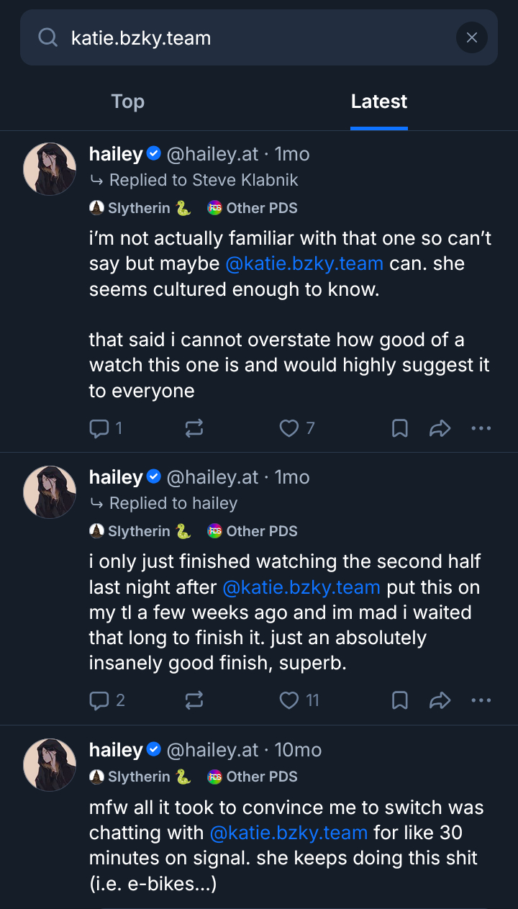Select the Latest tab
Screen dimensions: 518x909
pyautogui.click(x=379, y=101)
